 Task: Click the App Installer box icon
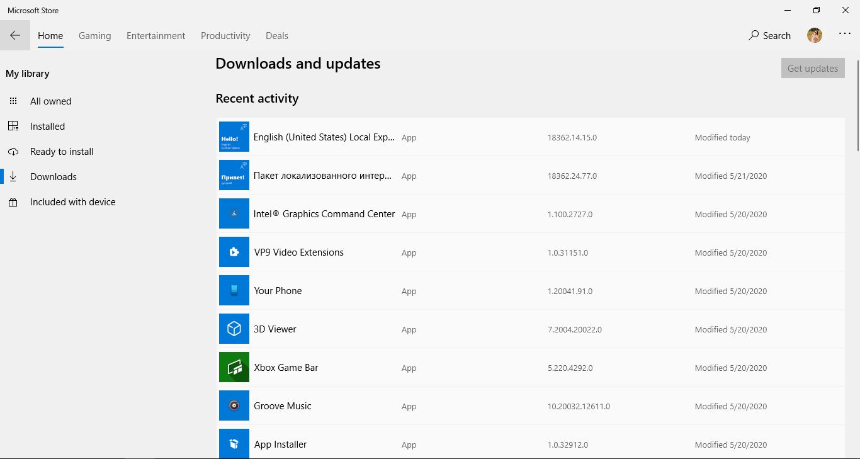coord(234,444)
